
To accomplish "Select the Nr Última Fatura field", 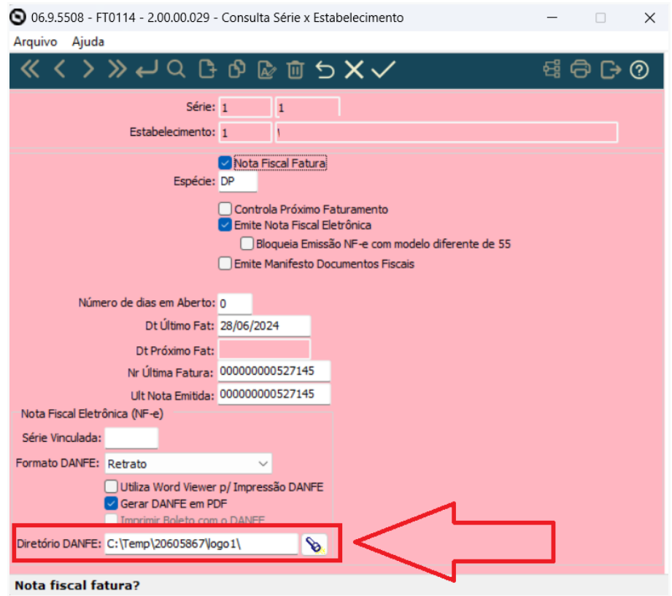I will (x=274, y=371).
